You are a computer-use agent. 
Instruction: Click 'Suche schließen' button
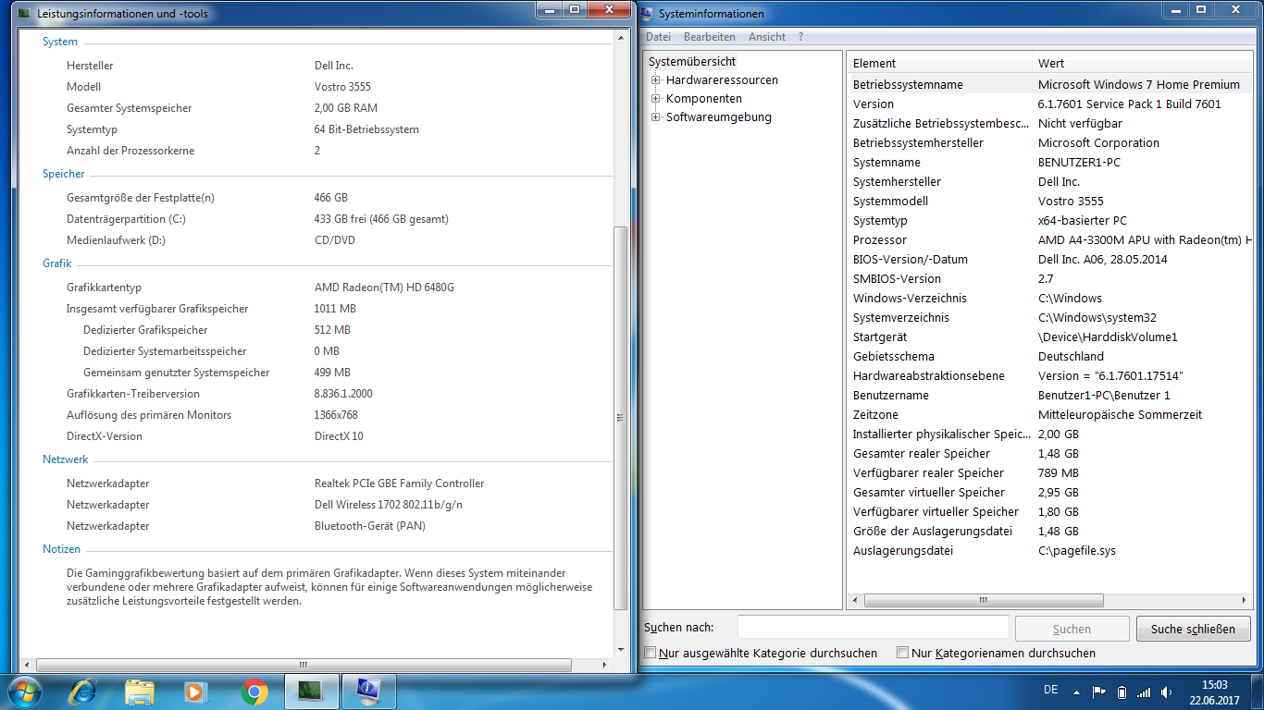point(1193,629)
